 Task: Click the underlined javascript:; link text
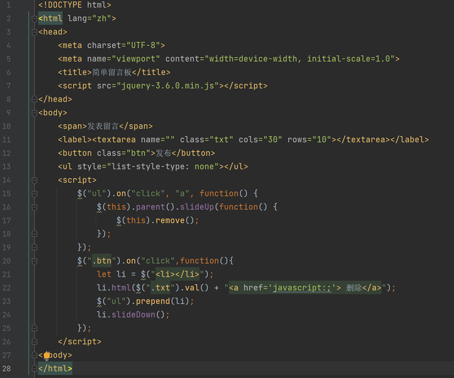click(302, 288)
